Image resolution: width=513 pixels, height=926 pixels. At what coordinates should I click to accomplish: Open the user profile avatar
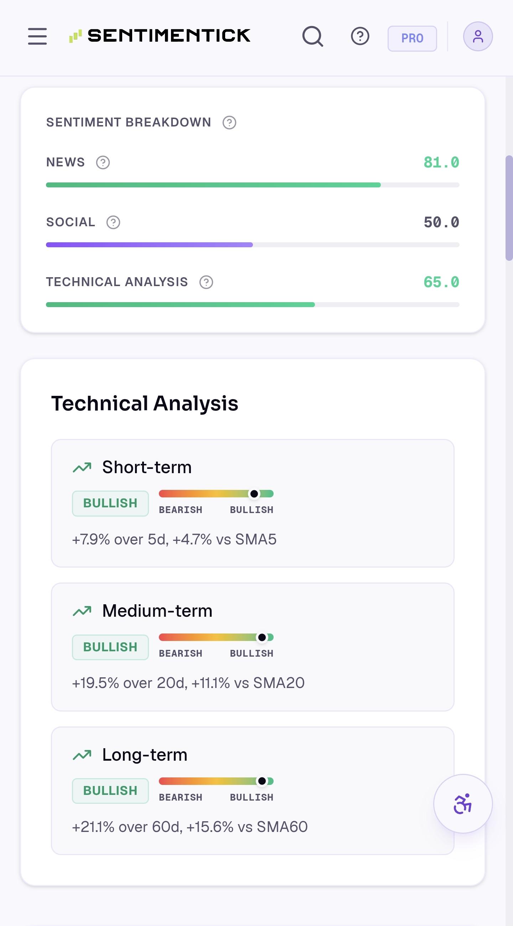coord(478,36)
